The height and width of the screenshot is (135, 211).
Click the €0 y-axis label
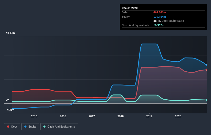(8, 100)
